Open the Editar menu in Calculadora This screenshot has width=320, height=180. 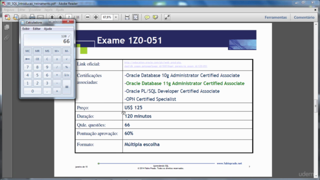click(x=36, y=29)
